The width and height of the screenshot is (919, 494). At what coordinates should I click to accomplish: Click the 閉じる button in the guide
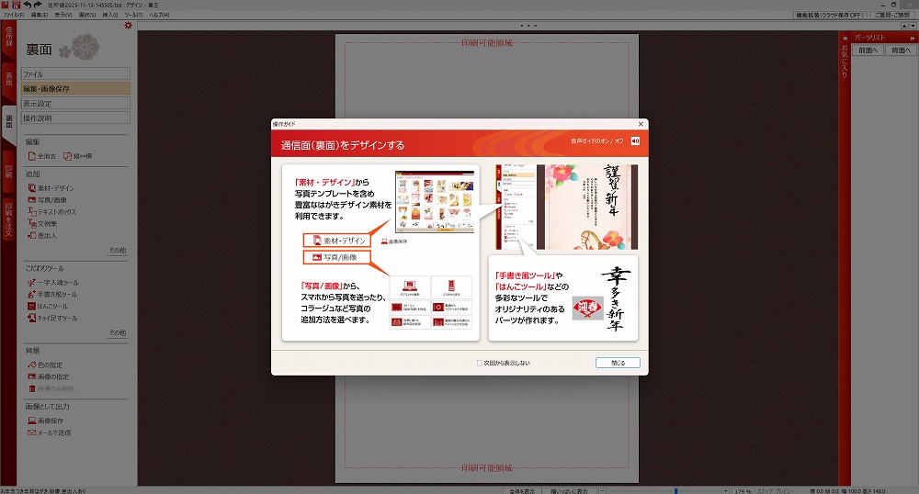point(617,363)
